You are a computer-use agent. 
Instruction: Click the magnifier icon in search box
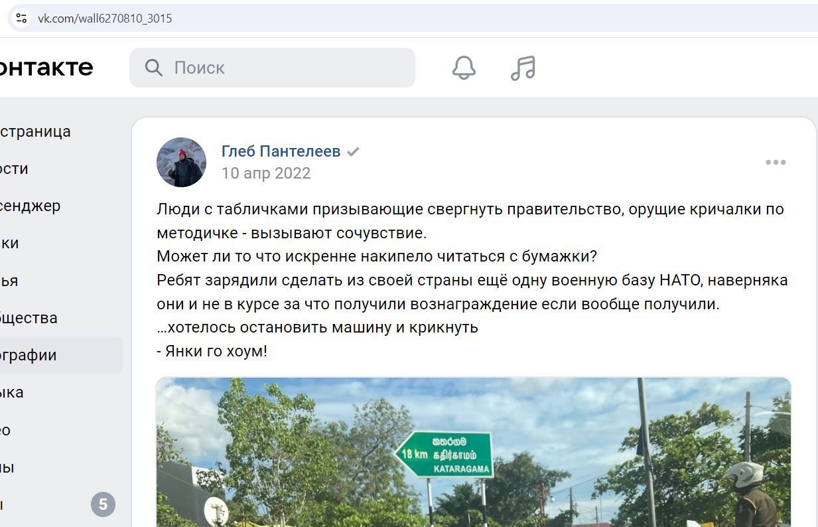pos(154,68)
